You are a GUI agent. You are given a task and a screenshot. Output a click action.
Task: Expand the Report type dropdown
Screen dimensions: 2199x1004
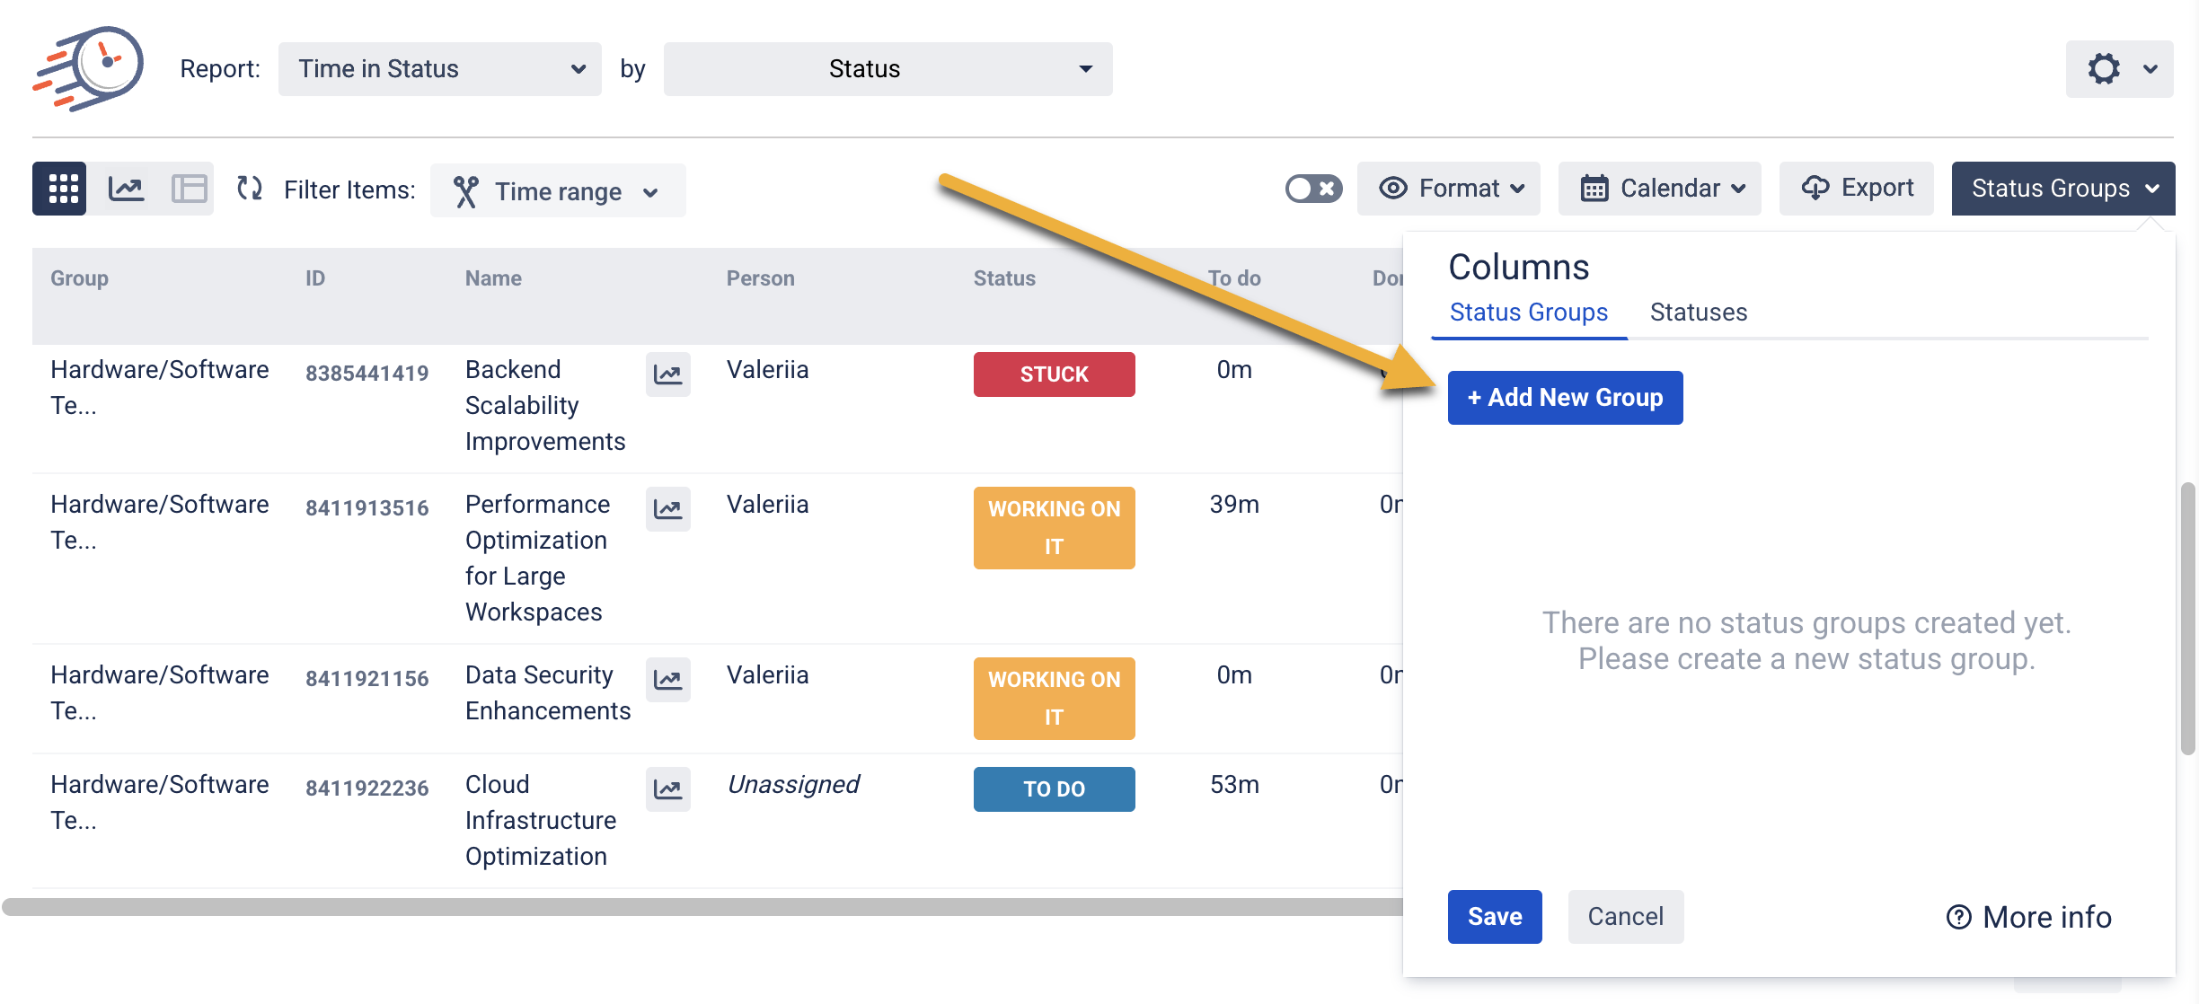(439, 69)
